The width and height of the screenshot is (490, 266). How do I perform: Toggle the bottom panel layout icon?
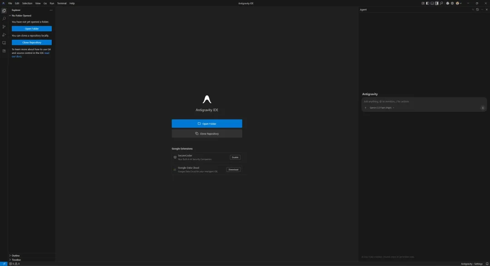[x=432, y=3]
